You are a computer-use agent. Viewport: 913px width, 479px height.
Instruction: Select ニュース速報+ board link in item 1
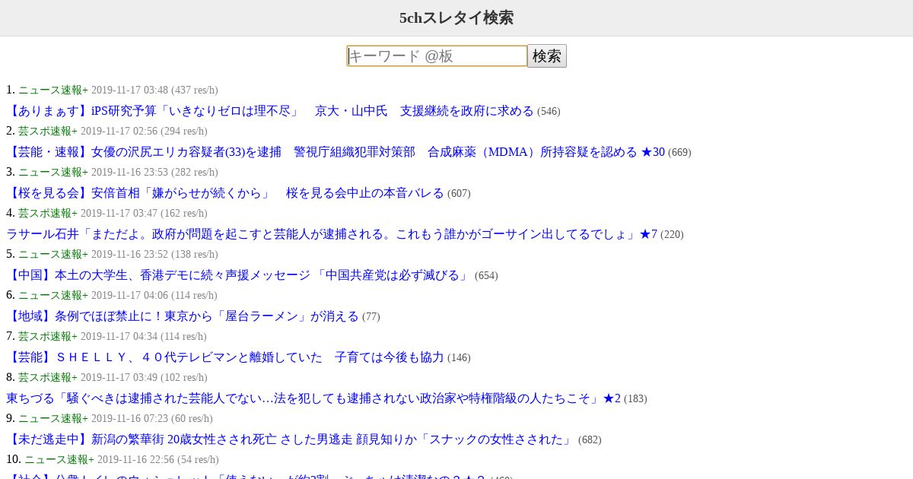tap(53, 90)
